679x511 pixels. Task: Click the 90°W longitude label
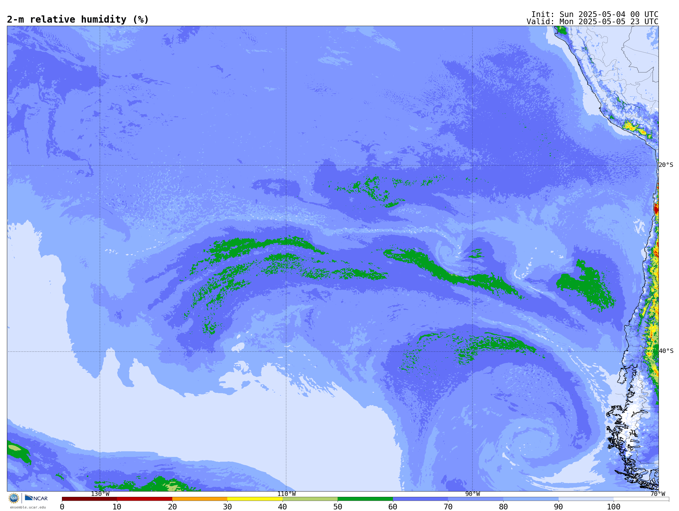pos(472,494)
